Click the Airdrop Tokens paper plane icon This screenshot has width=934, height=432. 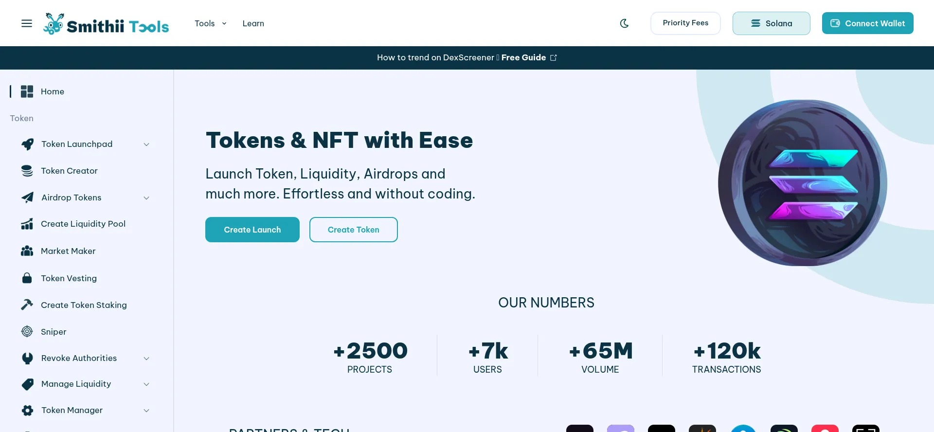click(28, 198)
